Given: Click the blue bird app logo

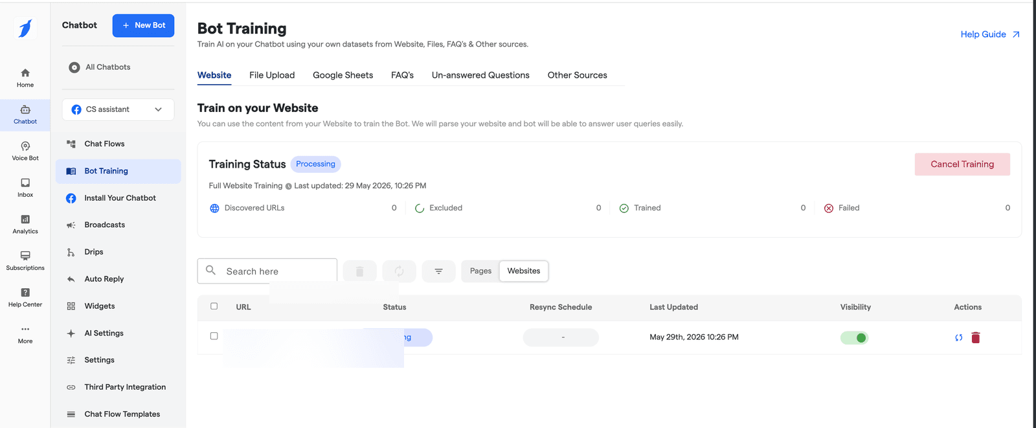Looking at the screenshot, I should (25, 28).
